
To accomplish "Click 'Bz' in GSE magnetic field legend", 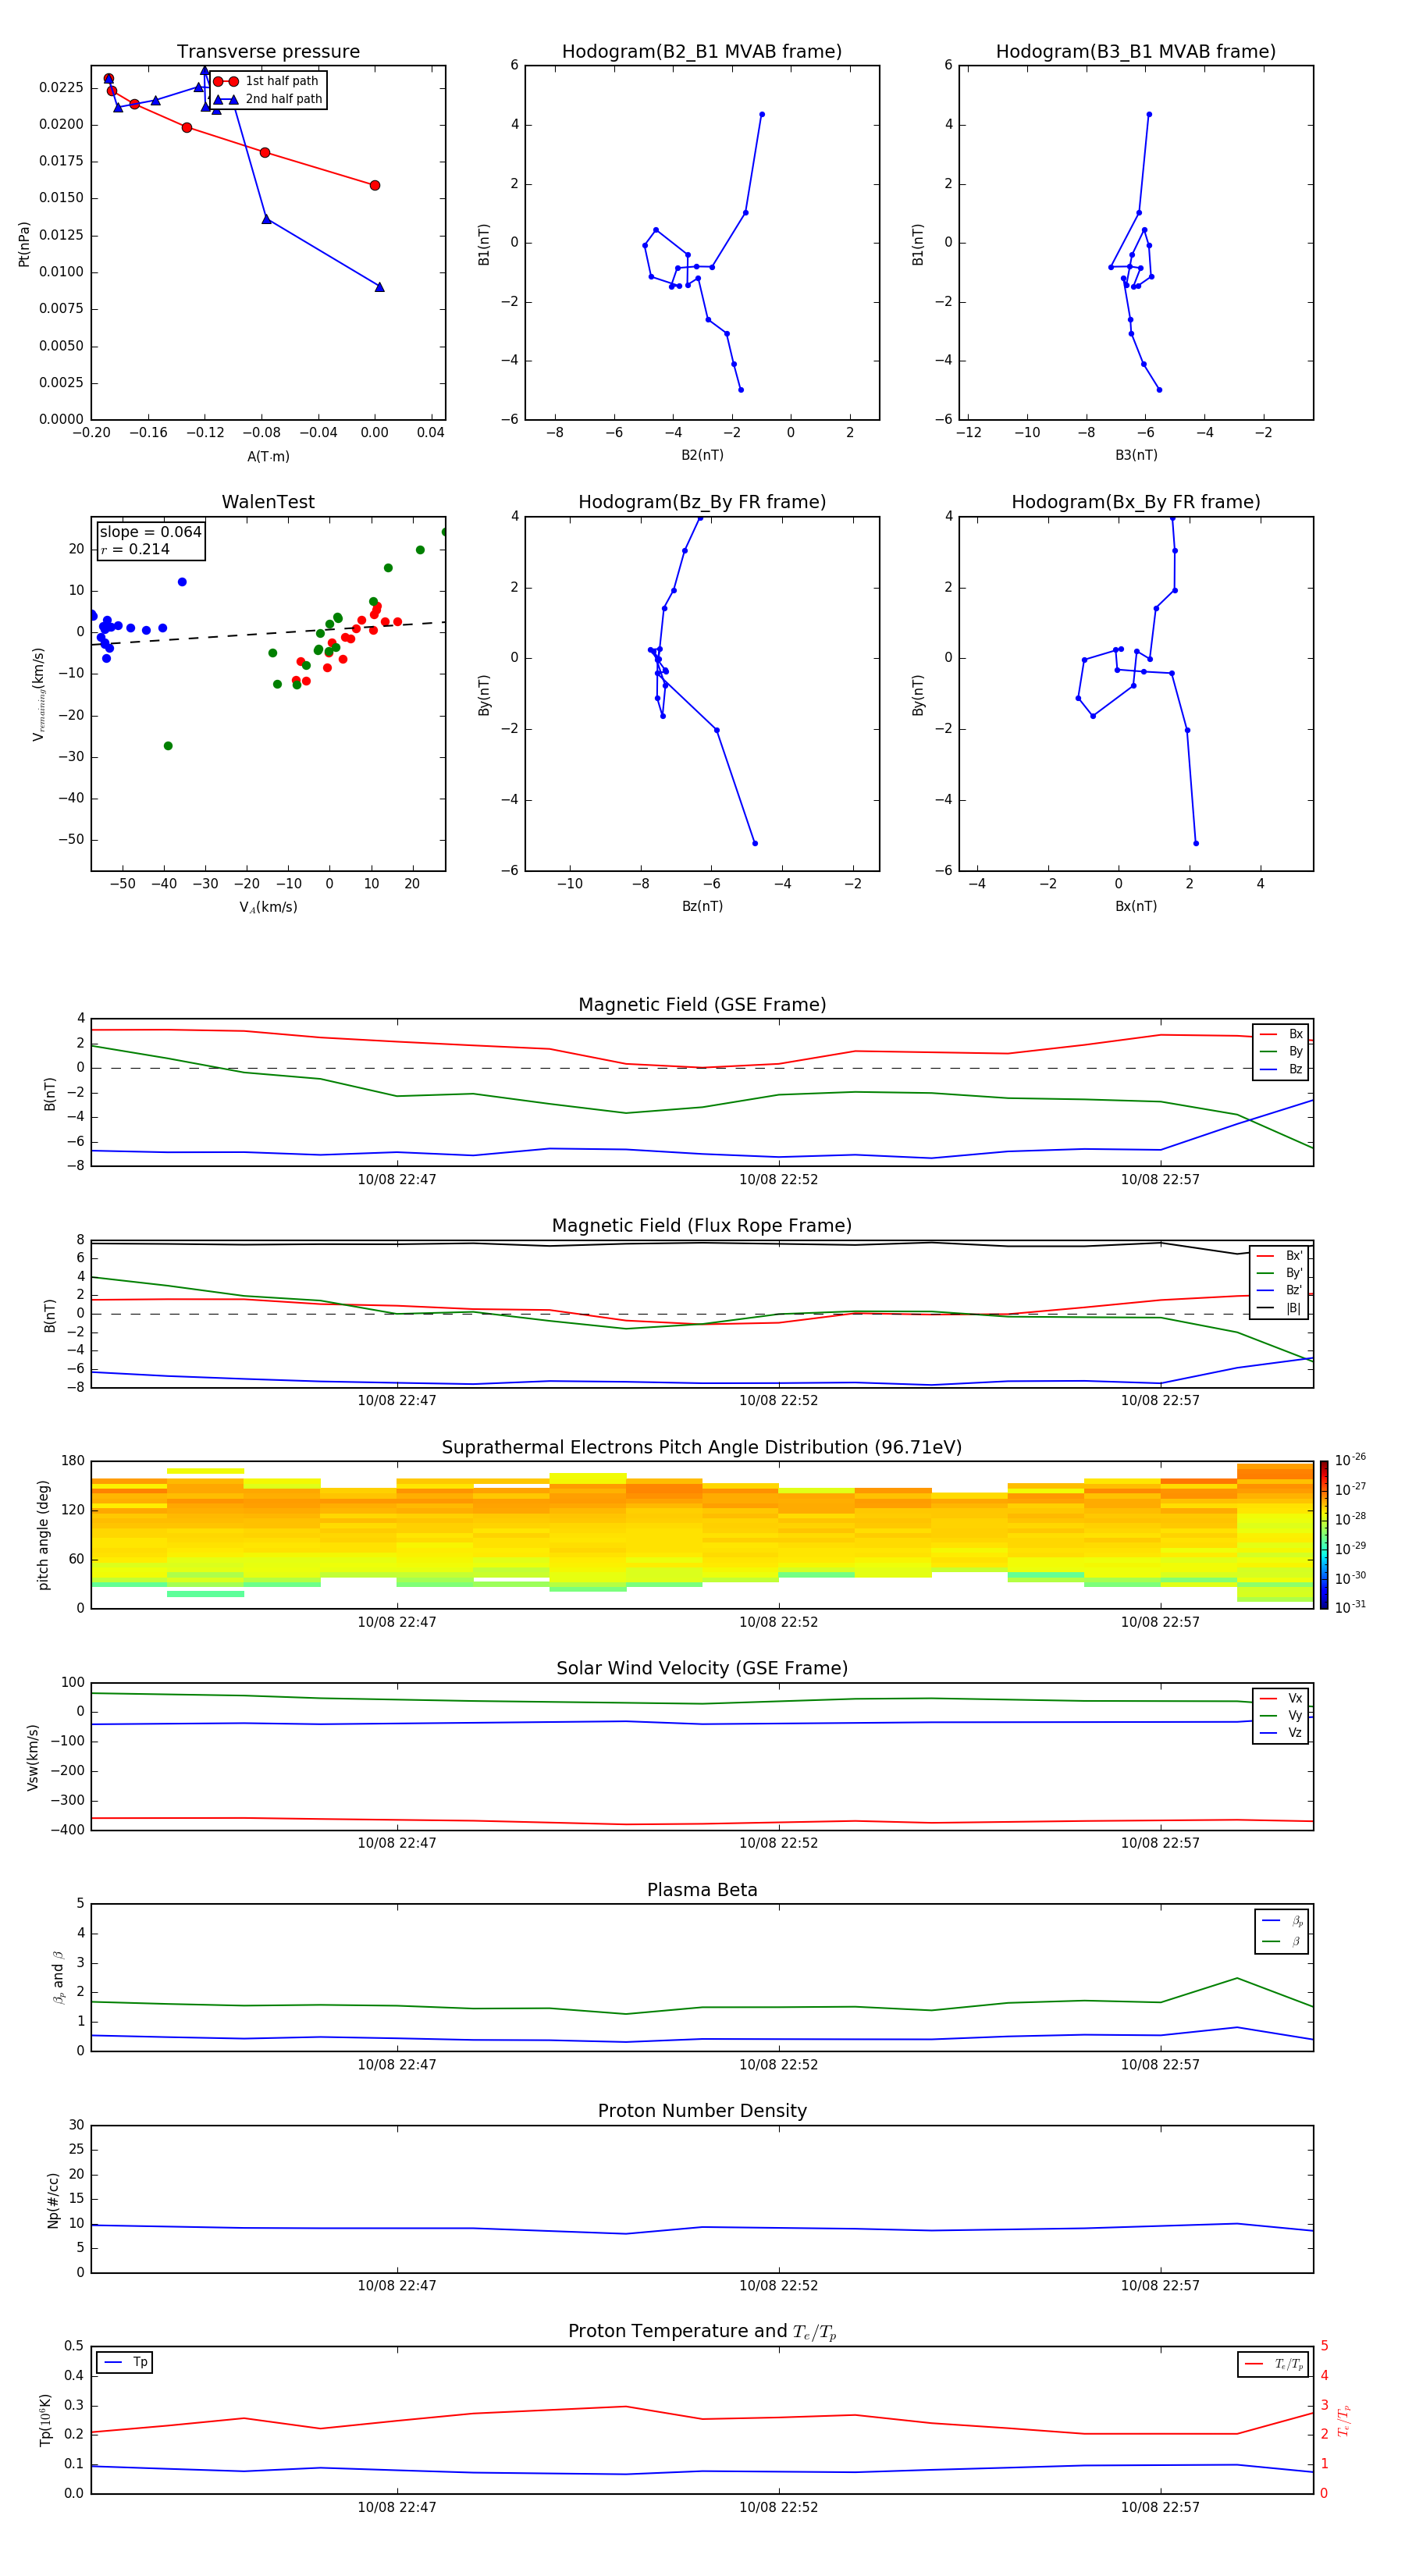I will [1282, 1069].
